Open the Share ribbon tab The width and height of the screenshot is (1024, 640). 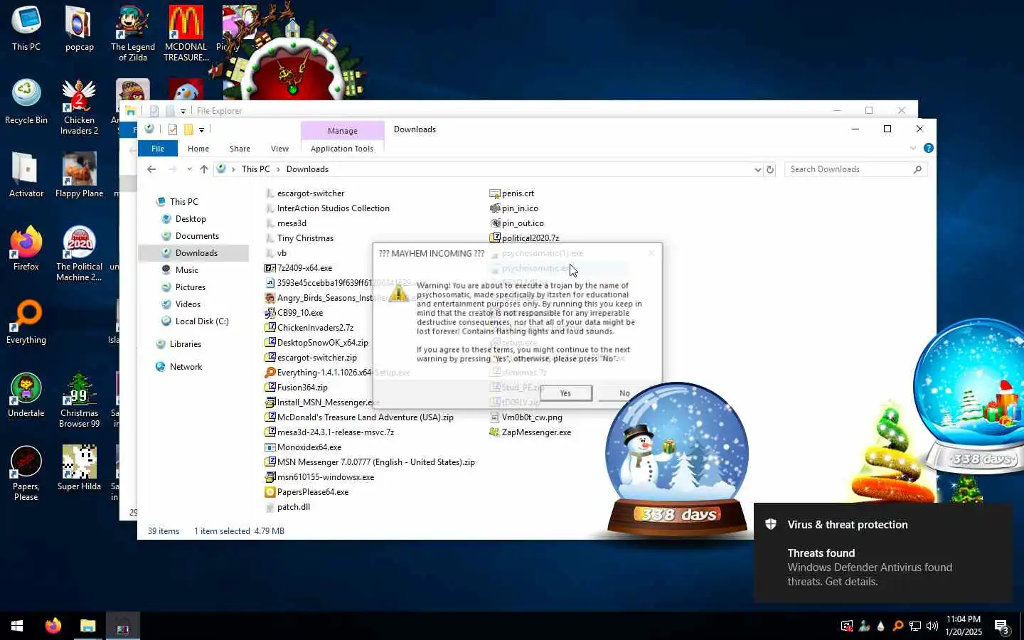240,149
